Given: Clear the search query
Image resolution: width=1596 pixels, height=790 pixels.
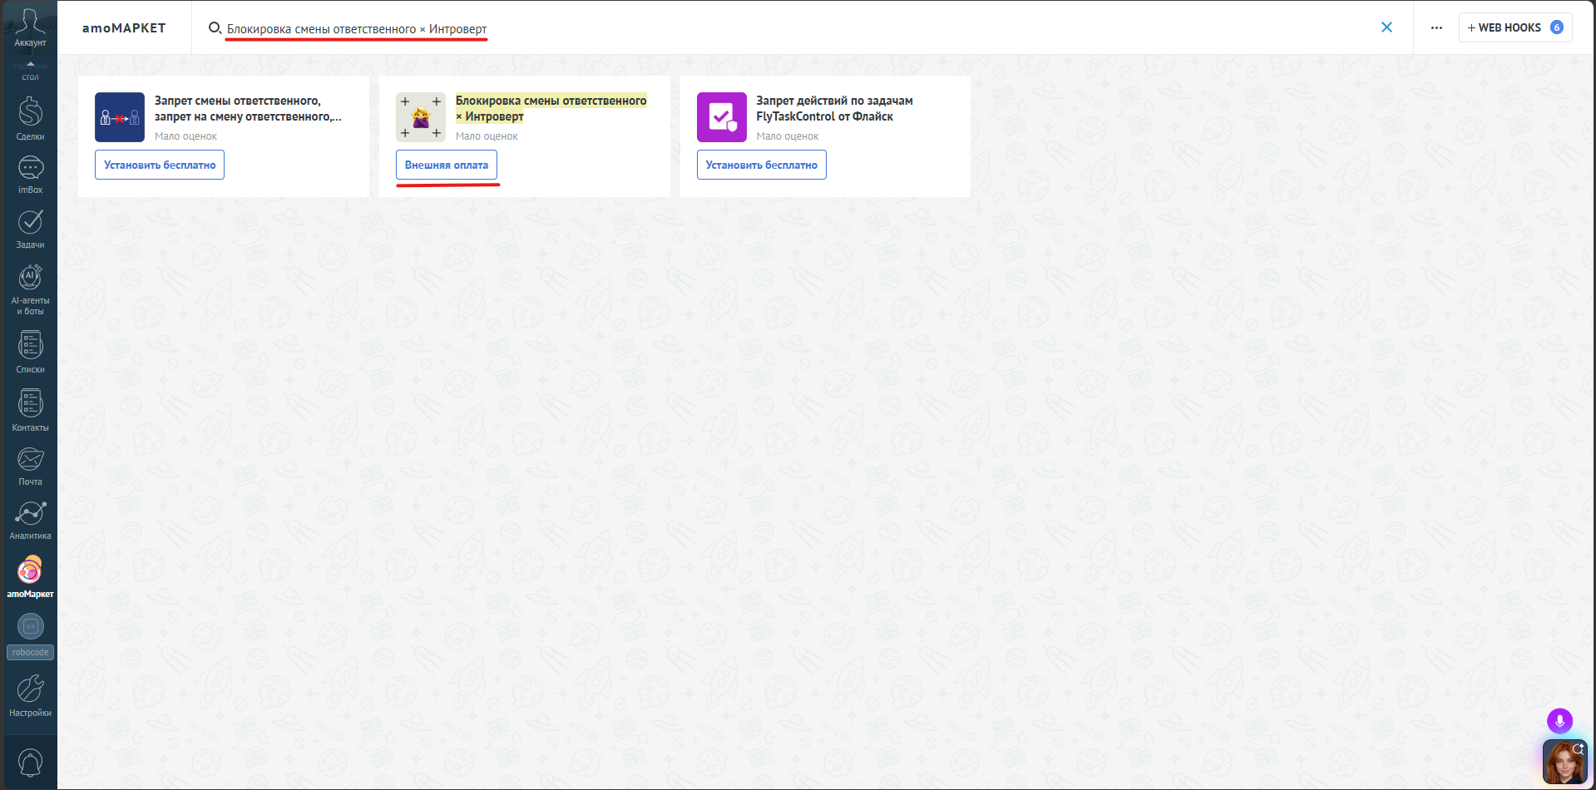Looking at the screenshot, I should click(1386, 27).
